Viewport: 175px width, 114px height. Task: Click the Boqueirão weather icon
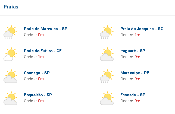10,98
